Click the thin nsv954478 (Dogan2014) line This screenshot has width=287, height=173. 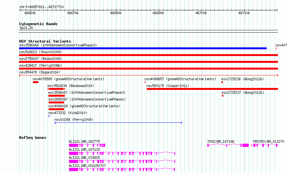(148, 75)
